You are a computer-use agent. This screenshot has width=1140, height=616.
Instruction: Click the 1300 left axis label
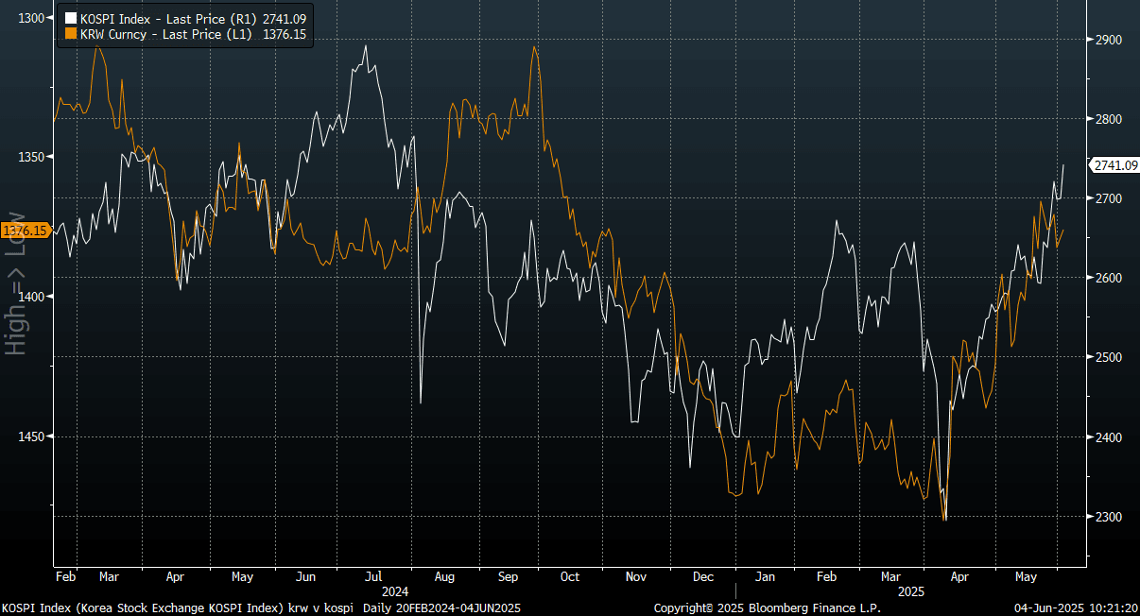[x=30, y=18]
